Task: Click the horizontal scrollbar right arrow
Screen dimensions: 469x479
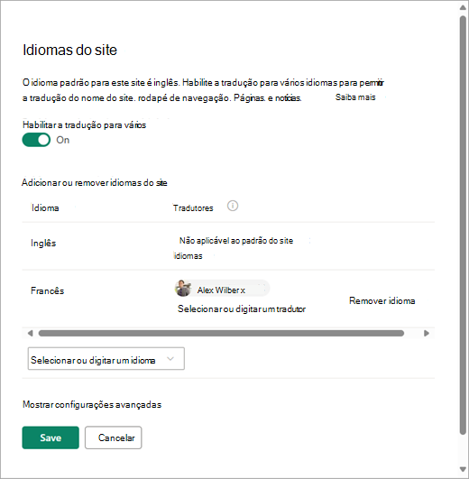Action: 427,333
